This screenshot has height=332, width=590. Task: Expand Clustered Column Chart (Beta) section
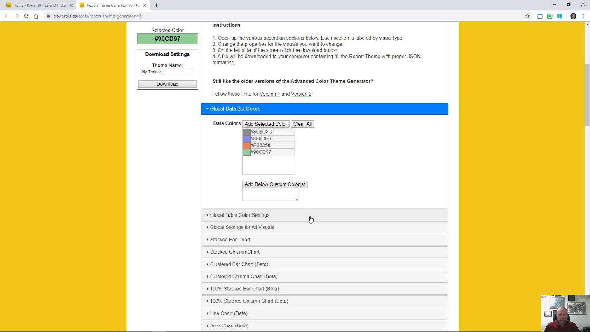pos(325,277)
